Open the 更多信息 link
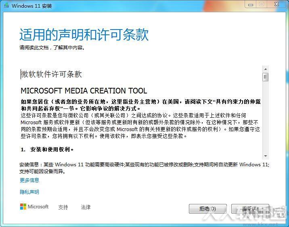Image resolution: width=289 pixels, height=227 pixels. [29, 180]
